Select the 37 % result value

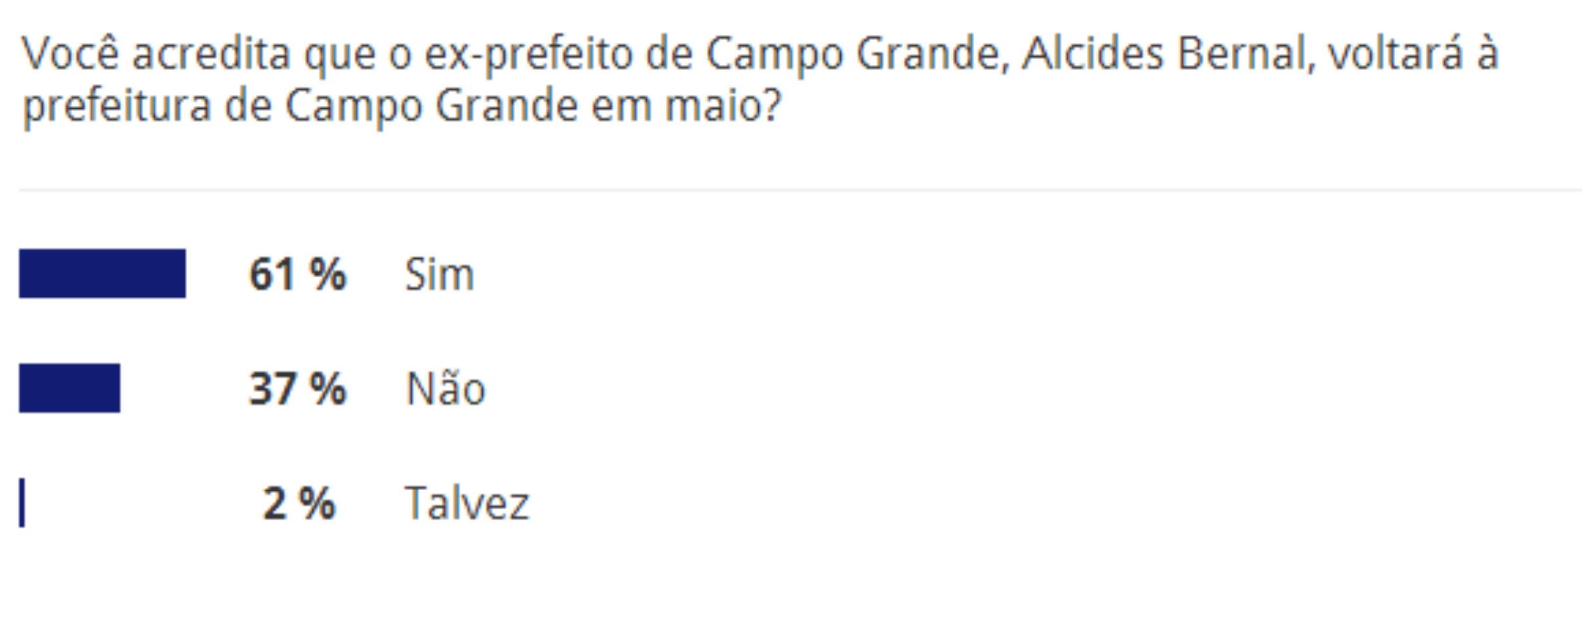pos(297,389)
